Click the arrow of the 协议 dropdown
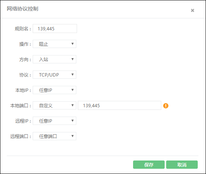206x174 pixels. click(x=73, y=75)
